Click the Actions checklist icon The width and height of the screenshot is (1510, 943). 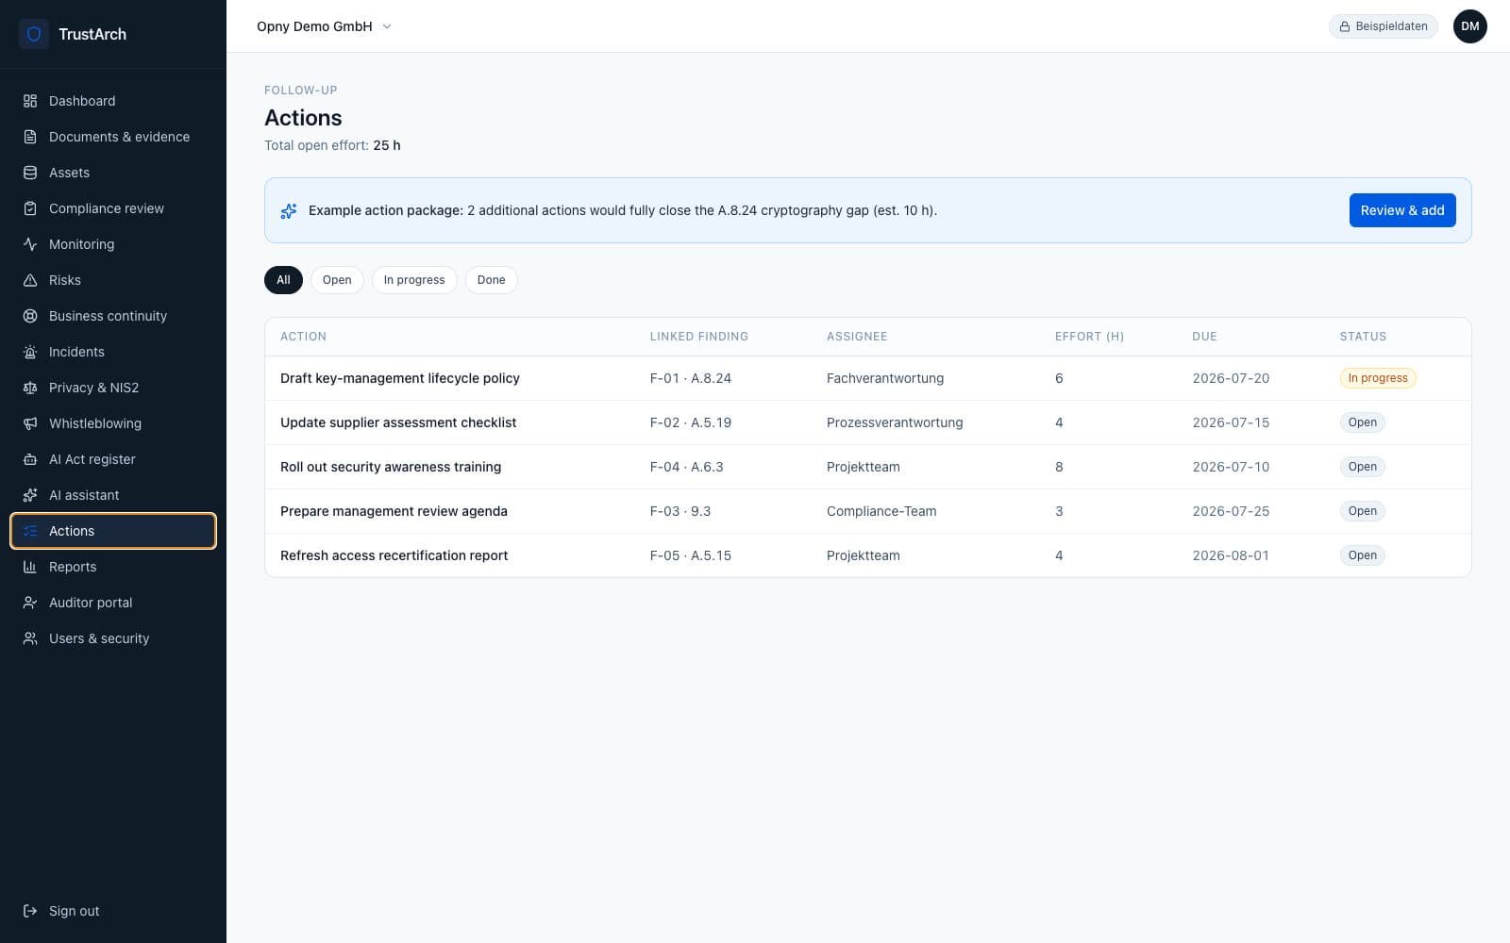30,531
